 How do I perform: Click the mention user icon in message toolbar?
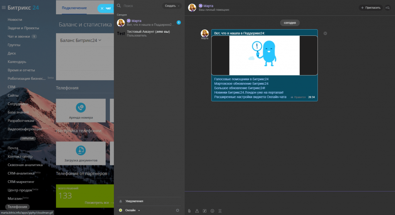pos(197,211)
